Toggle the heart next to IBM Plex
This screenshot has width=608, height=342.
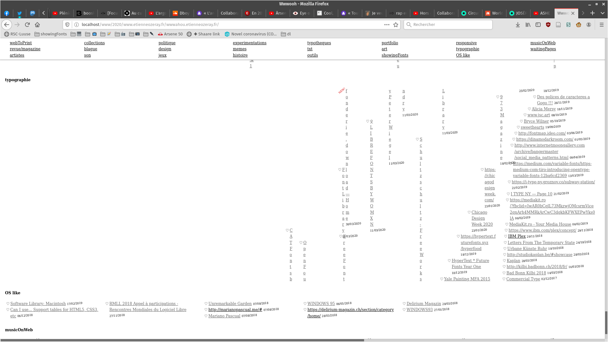[x=506, y=236]
